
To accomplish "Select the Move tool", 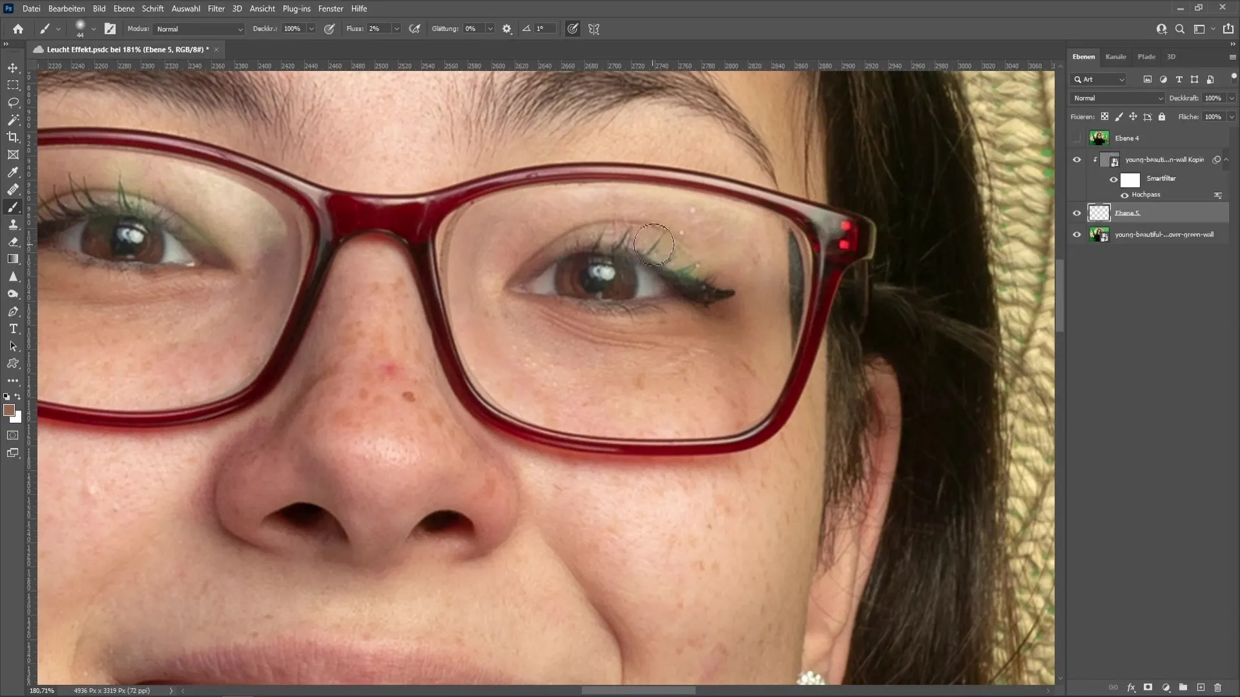I will [x=13, y=67].
